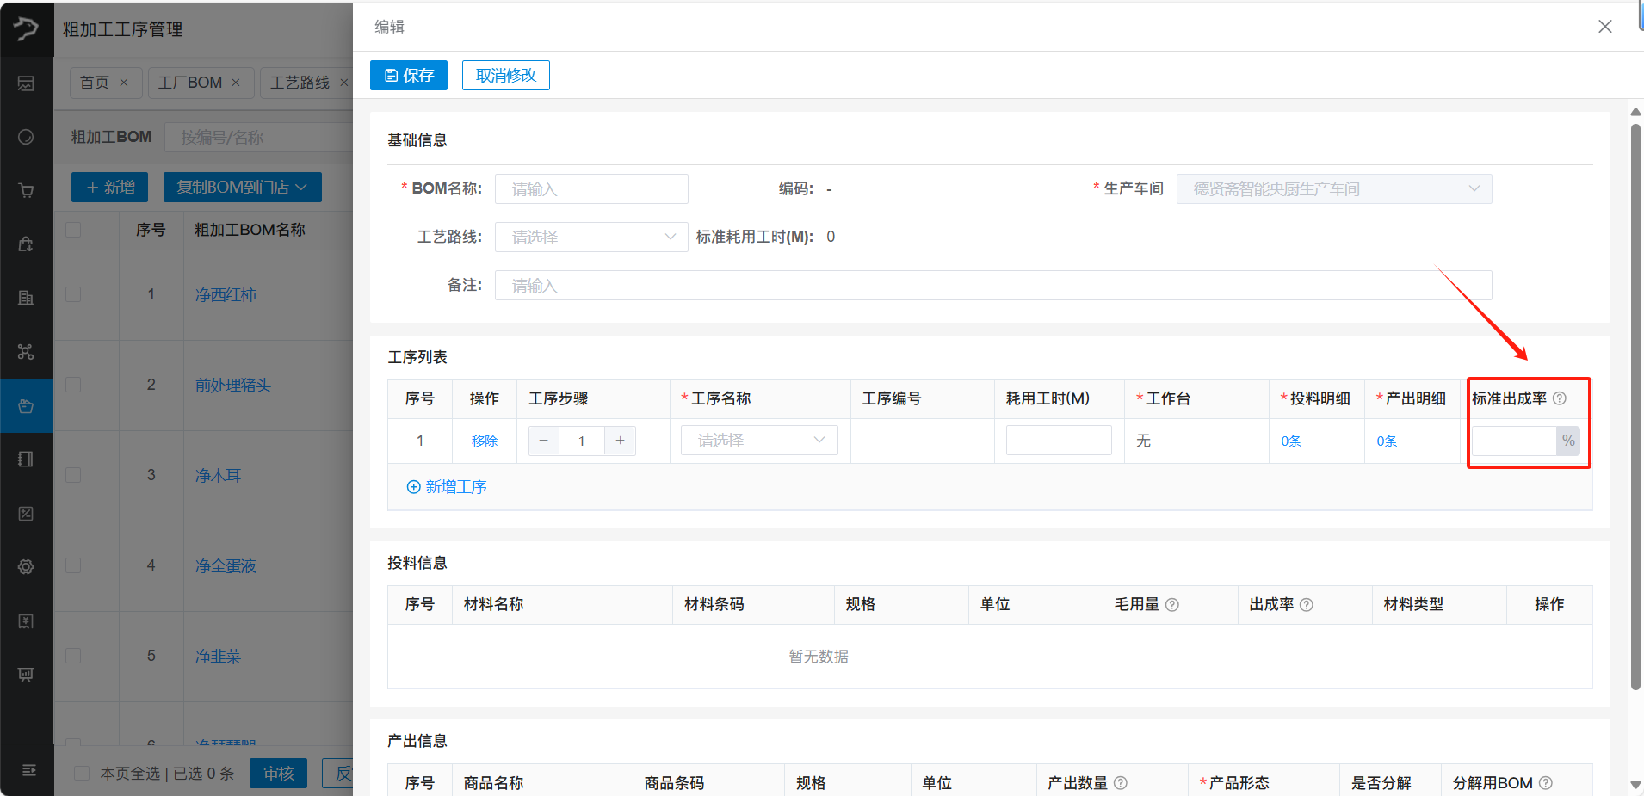Select the checkbox for row 净西红柿

click(x=73, y=294)
